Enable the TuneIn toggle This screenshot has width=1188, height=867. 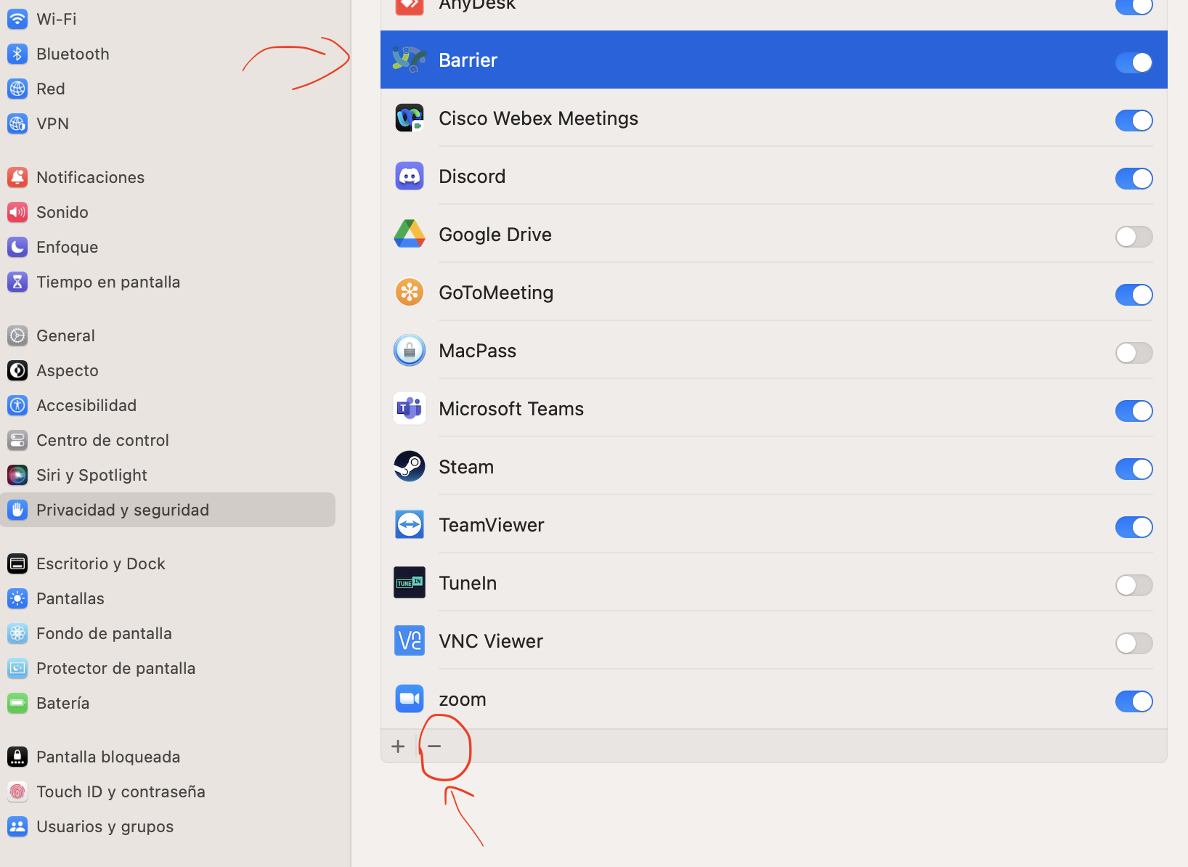[x=1134, y=585]
